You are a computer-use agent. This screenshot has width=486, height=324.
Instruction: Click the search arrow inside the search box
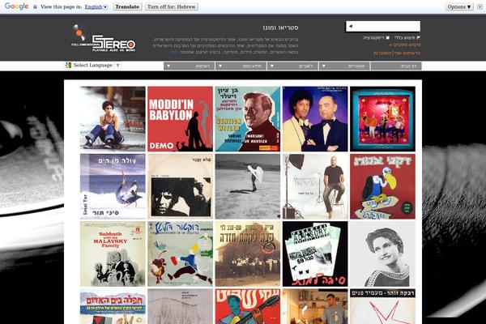[351, 27]
